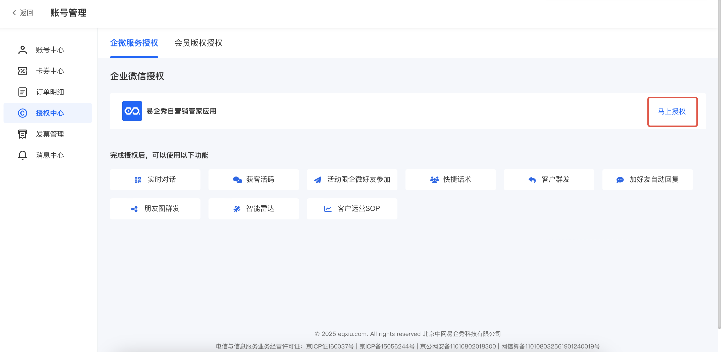Click the 授权中心 copyright icon

[x=22, y=113]
